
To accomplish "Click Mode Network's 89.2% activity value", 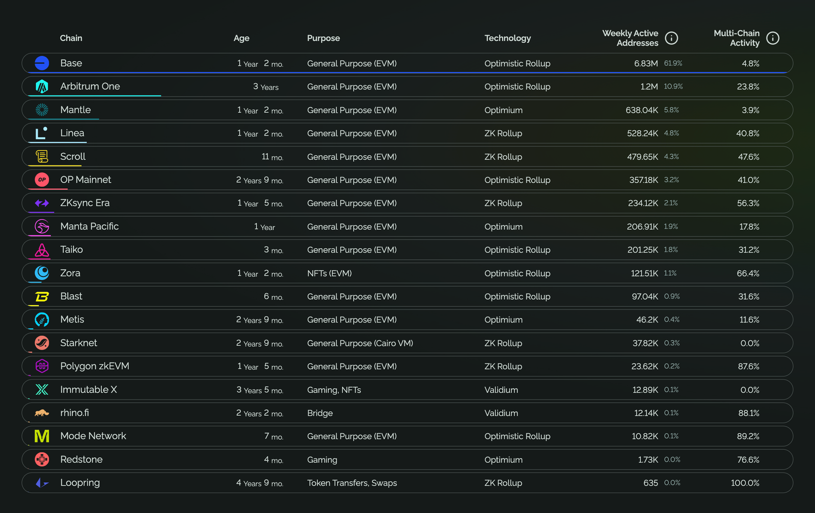I will click(x=748, y=437).
